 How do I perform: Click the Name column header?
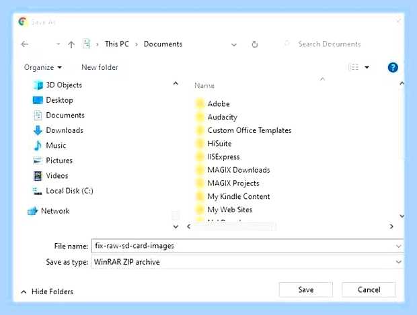tap(204, 85)
